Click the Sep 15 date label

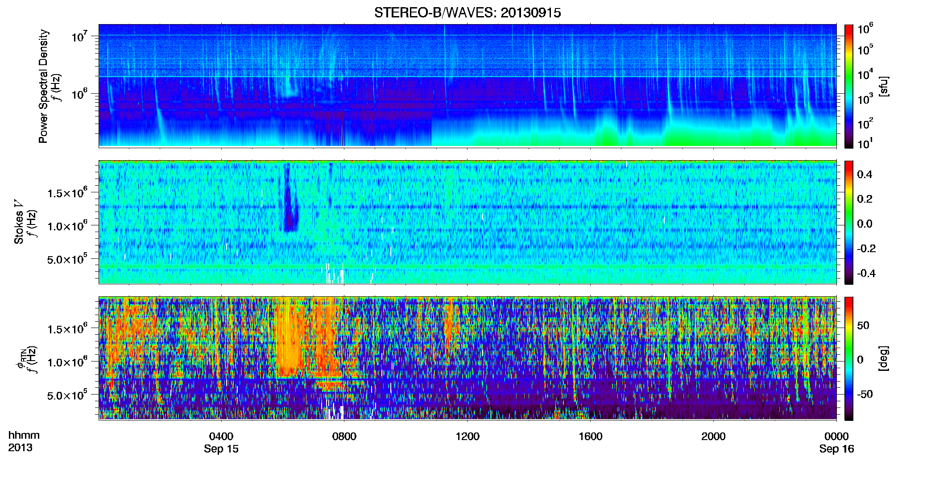[x=221, y=449]
